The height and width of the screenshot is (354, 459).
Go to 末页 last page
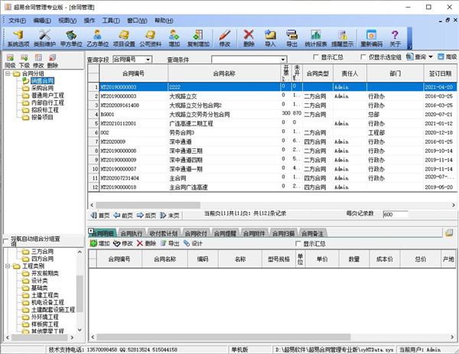[170, 216]
